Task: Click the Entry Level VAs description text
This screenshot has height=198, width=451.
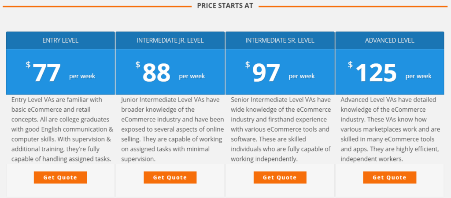Action: coord(62,129)
